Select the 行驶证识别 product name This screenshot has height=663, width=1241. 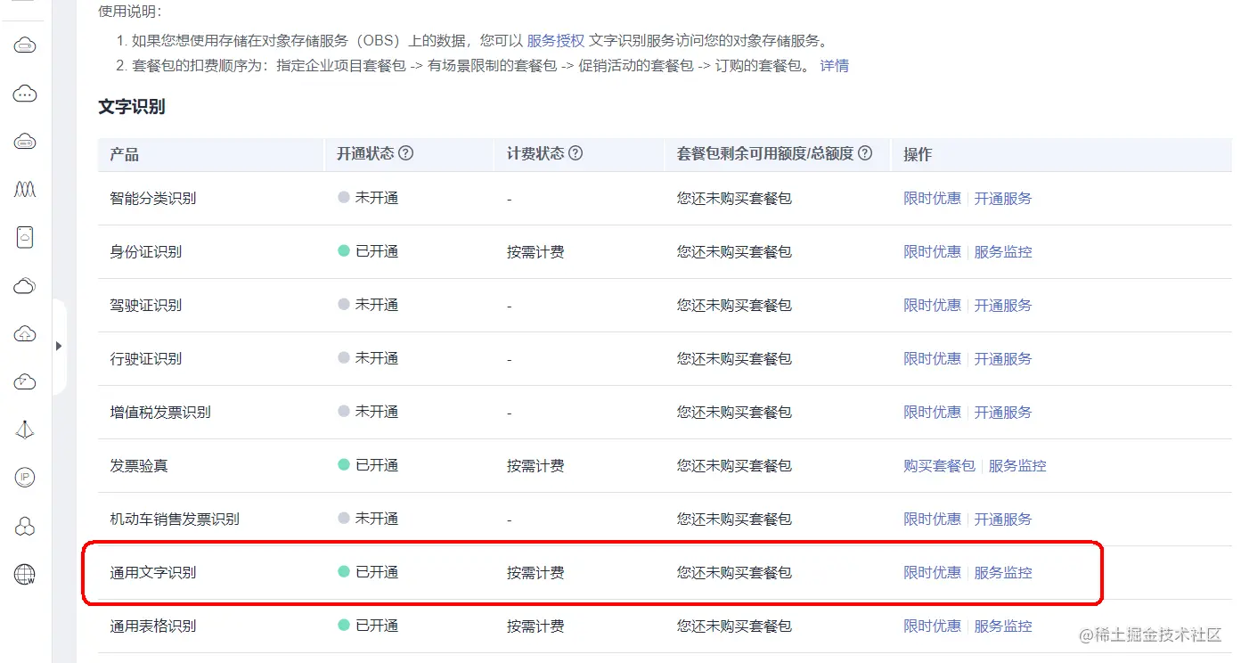(146, 359)
